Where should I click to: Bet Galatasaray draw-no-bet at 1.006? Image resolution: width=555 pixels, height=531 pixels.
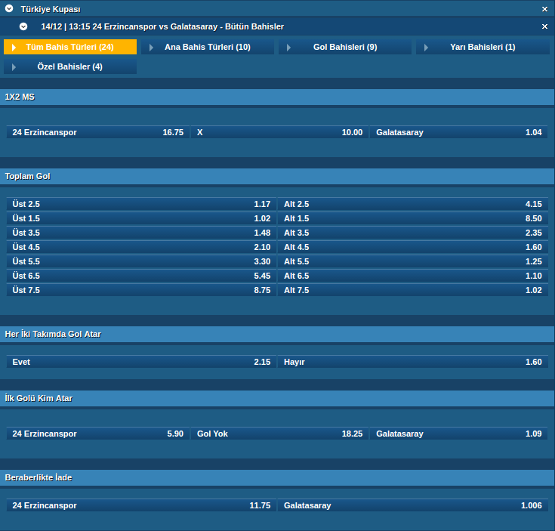pyautogui.click(x=413, y=505)
